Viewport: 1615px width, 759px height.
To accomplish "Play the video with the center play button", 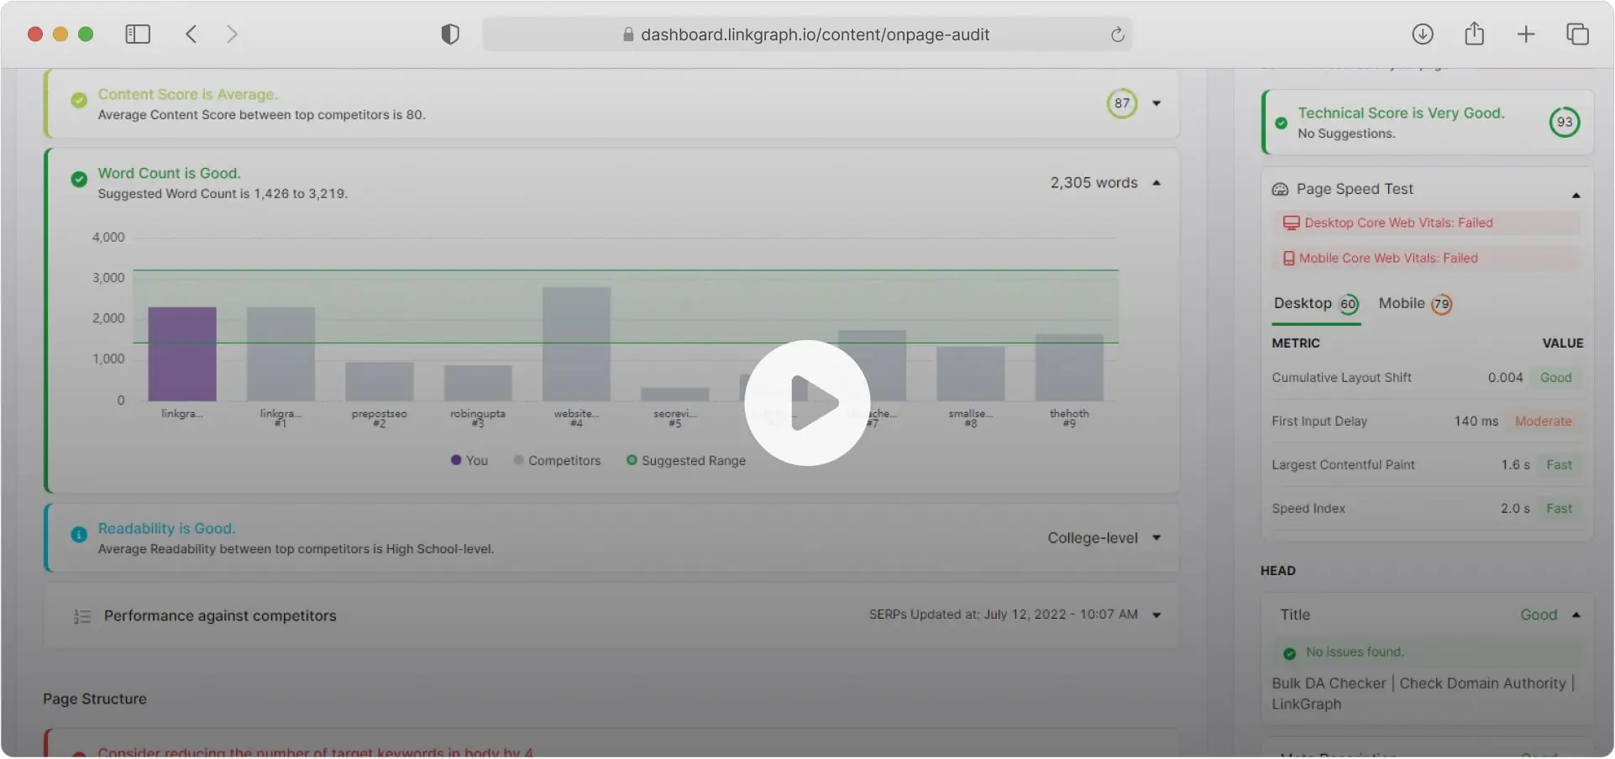I will 807,403.
